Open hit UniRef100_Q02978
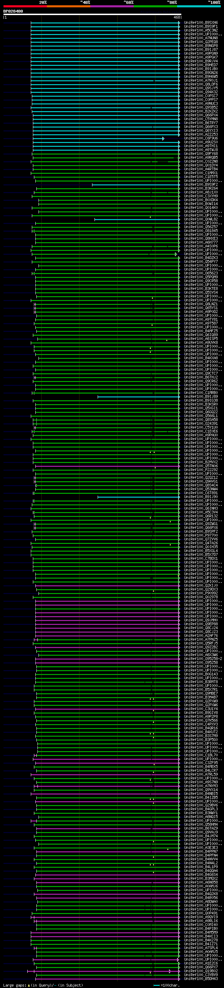The height and width of the screenshot is (988, 224). 201,597
